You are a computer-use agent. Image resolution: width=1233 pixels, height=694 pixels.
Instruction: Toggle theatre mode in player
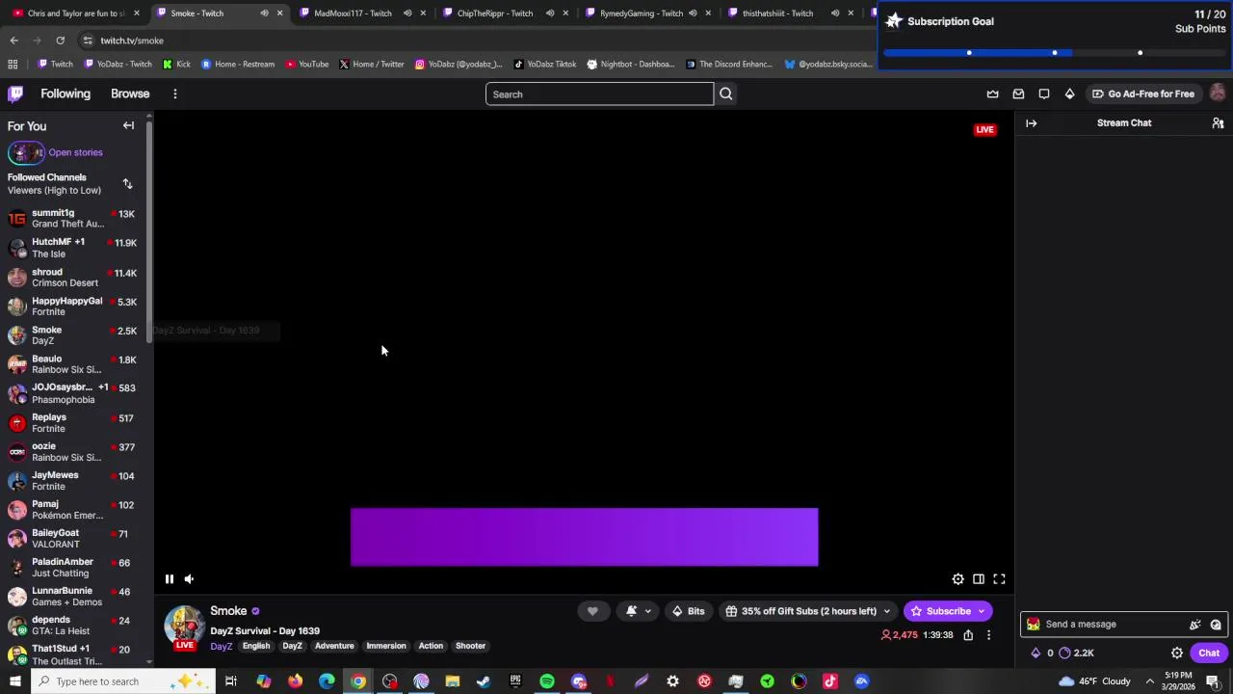point(979,579)
